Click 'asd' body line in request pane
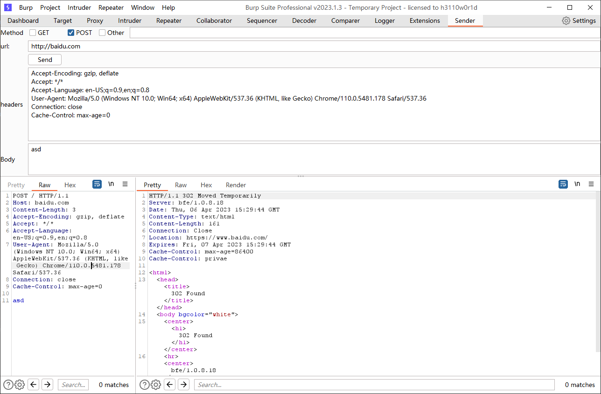601x394 pixels. click(18, 300)
